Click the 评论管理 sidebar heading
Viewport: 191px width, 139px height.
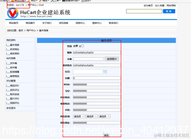(x=11, y=81)
